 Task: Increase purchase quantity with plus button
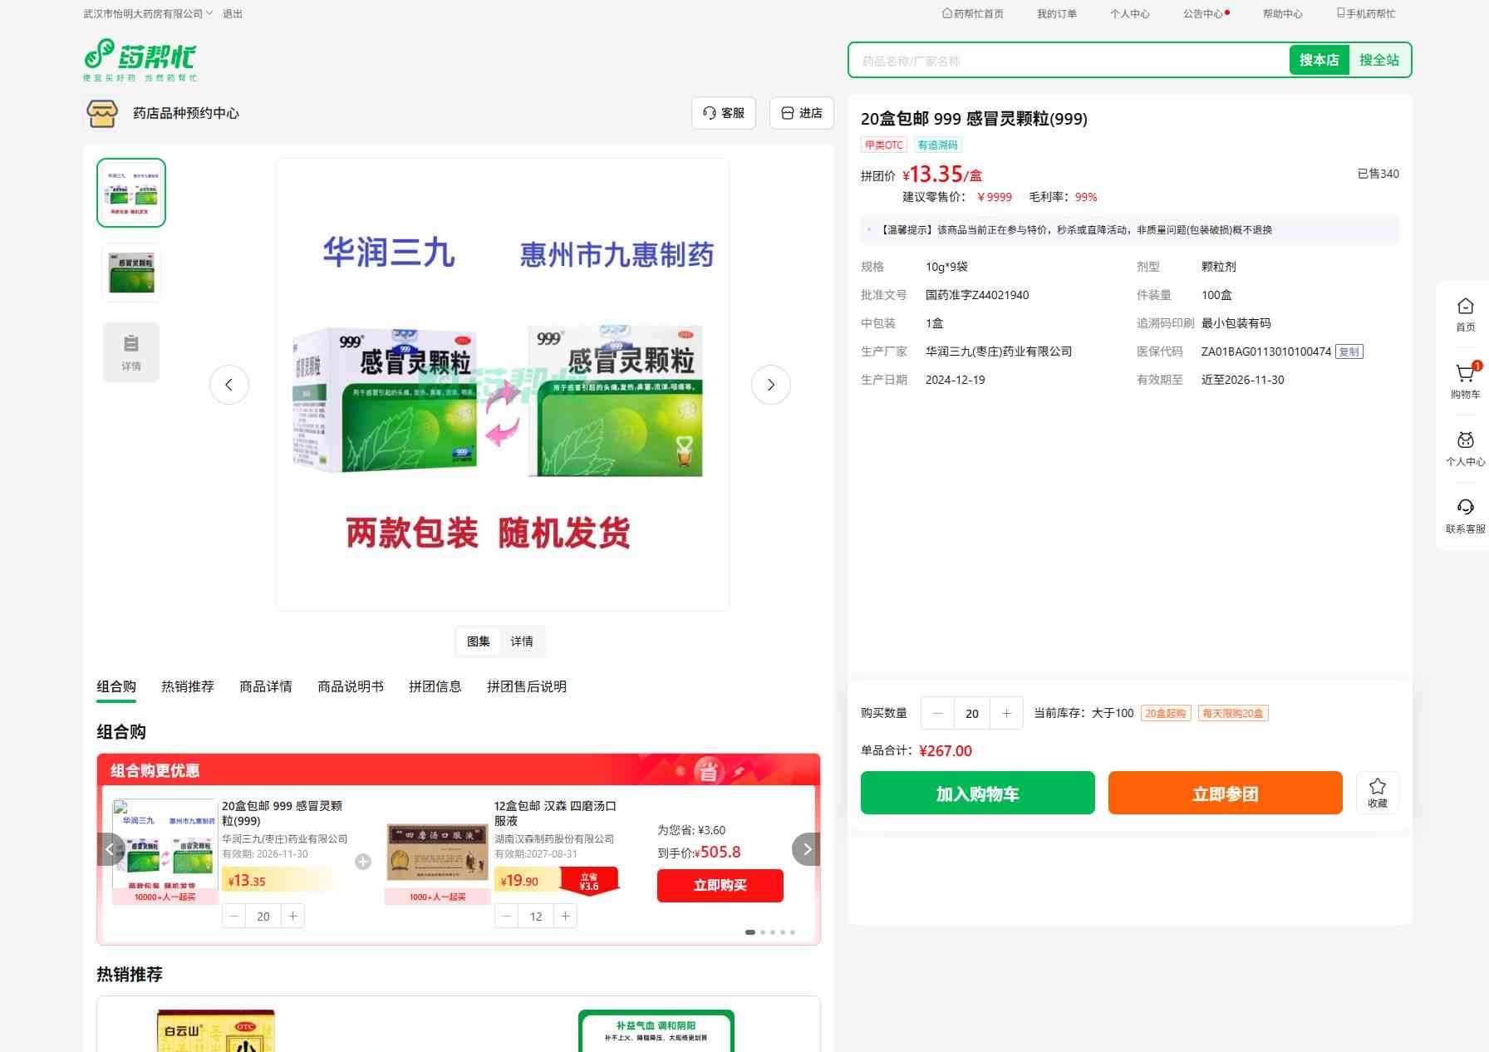(x=1006, y=713)
